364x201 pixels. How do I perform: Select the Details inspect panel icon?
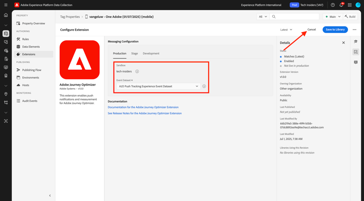[356, 52]
